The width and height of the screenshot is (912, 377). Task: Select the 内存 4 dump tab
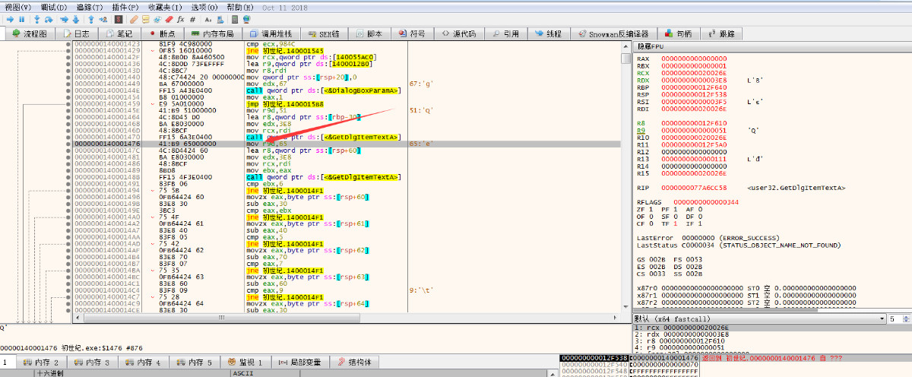click(144, 363)
